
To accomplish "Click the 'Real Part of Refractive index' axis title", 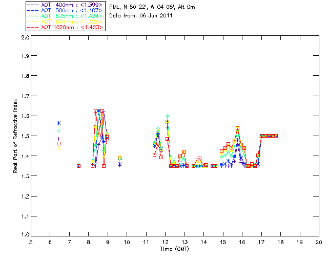I will point(15,136).
